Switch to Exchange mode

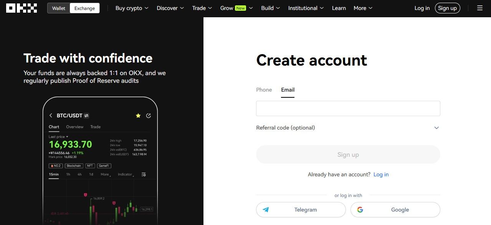point(84,8)
